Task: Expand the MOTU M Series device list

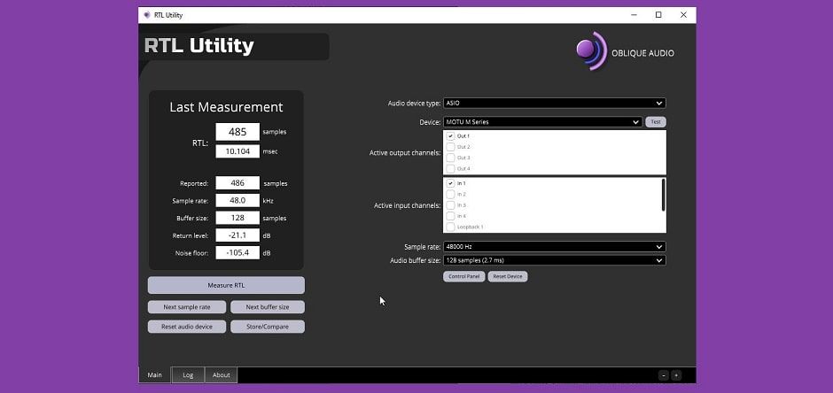Action: (542, 122)
